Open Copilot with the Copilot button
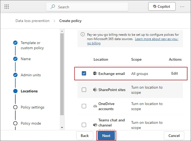Viewport: 191px width, 141px height. [162, 6]
